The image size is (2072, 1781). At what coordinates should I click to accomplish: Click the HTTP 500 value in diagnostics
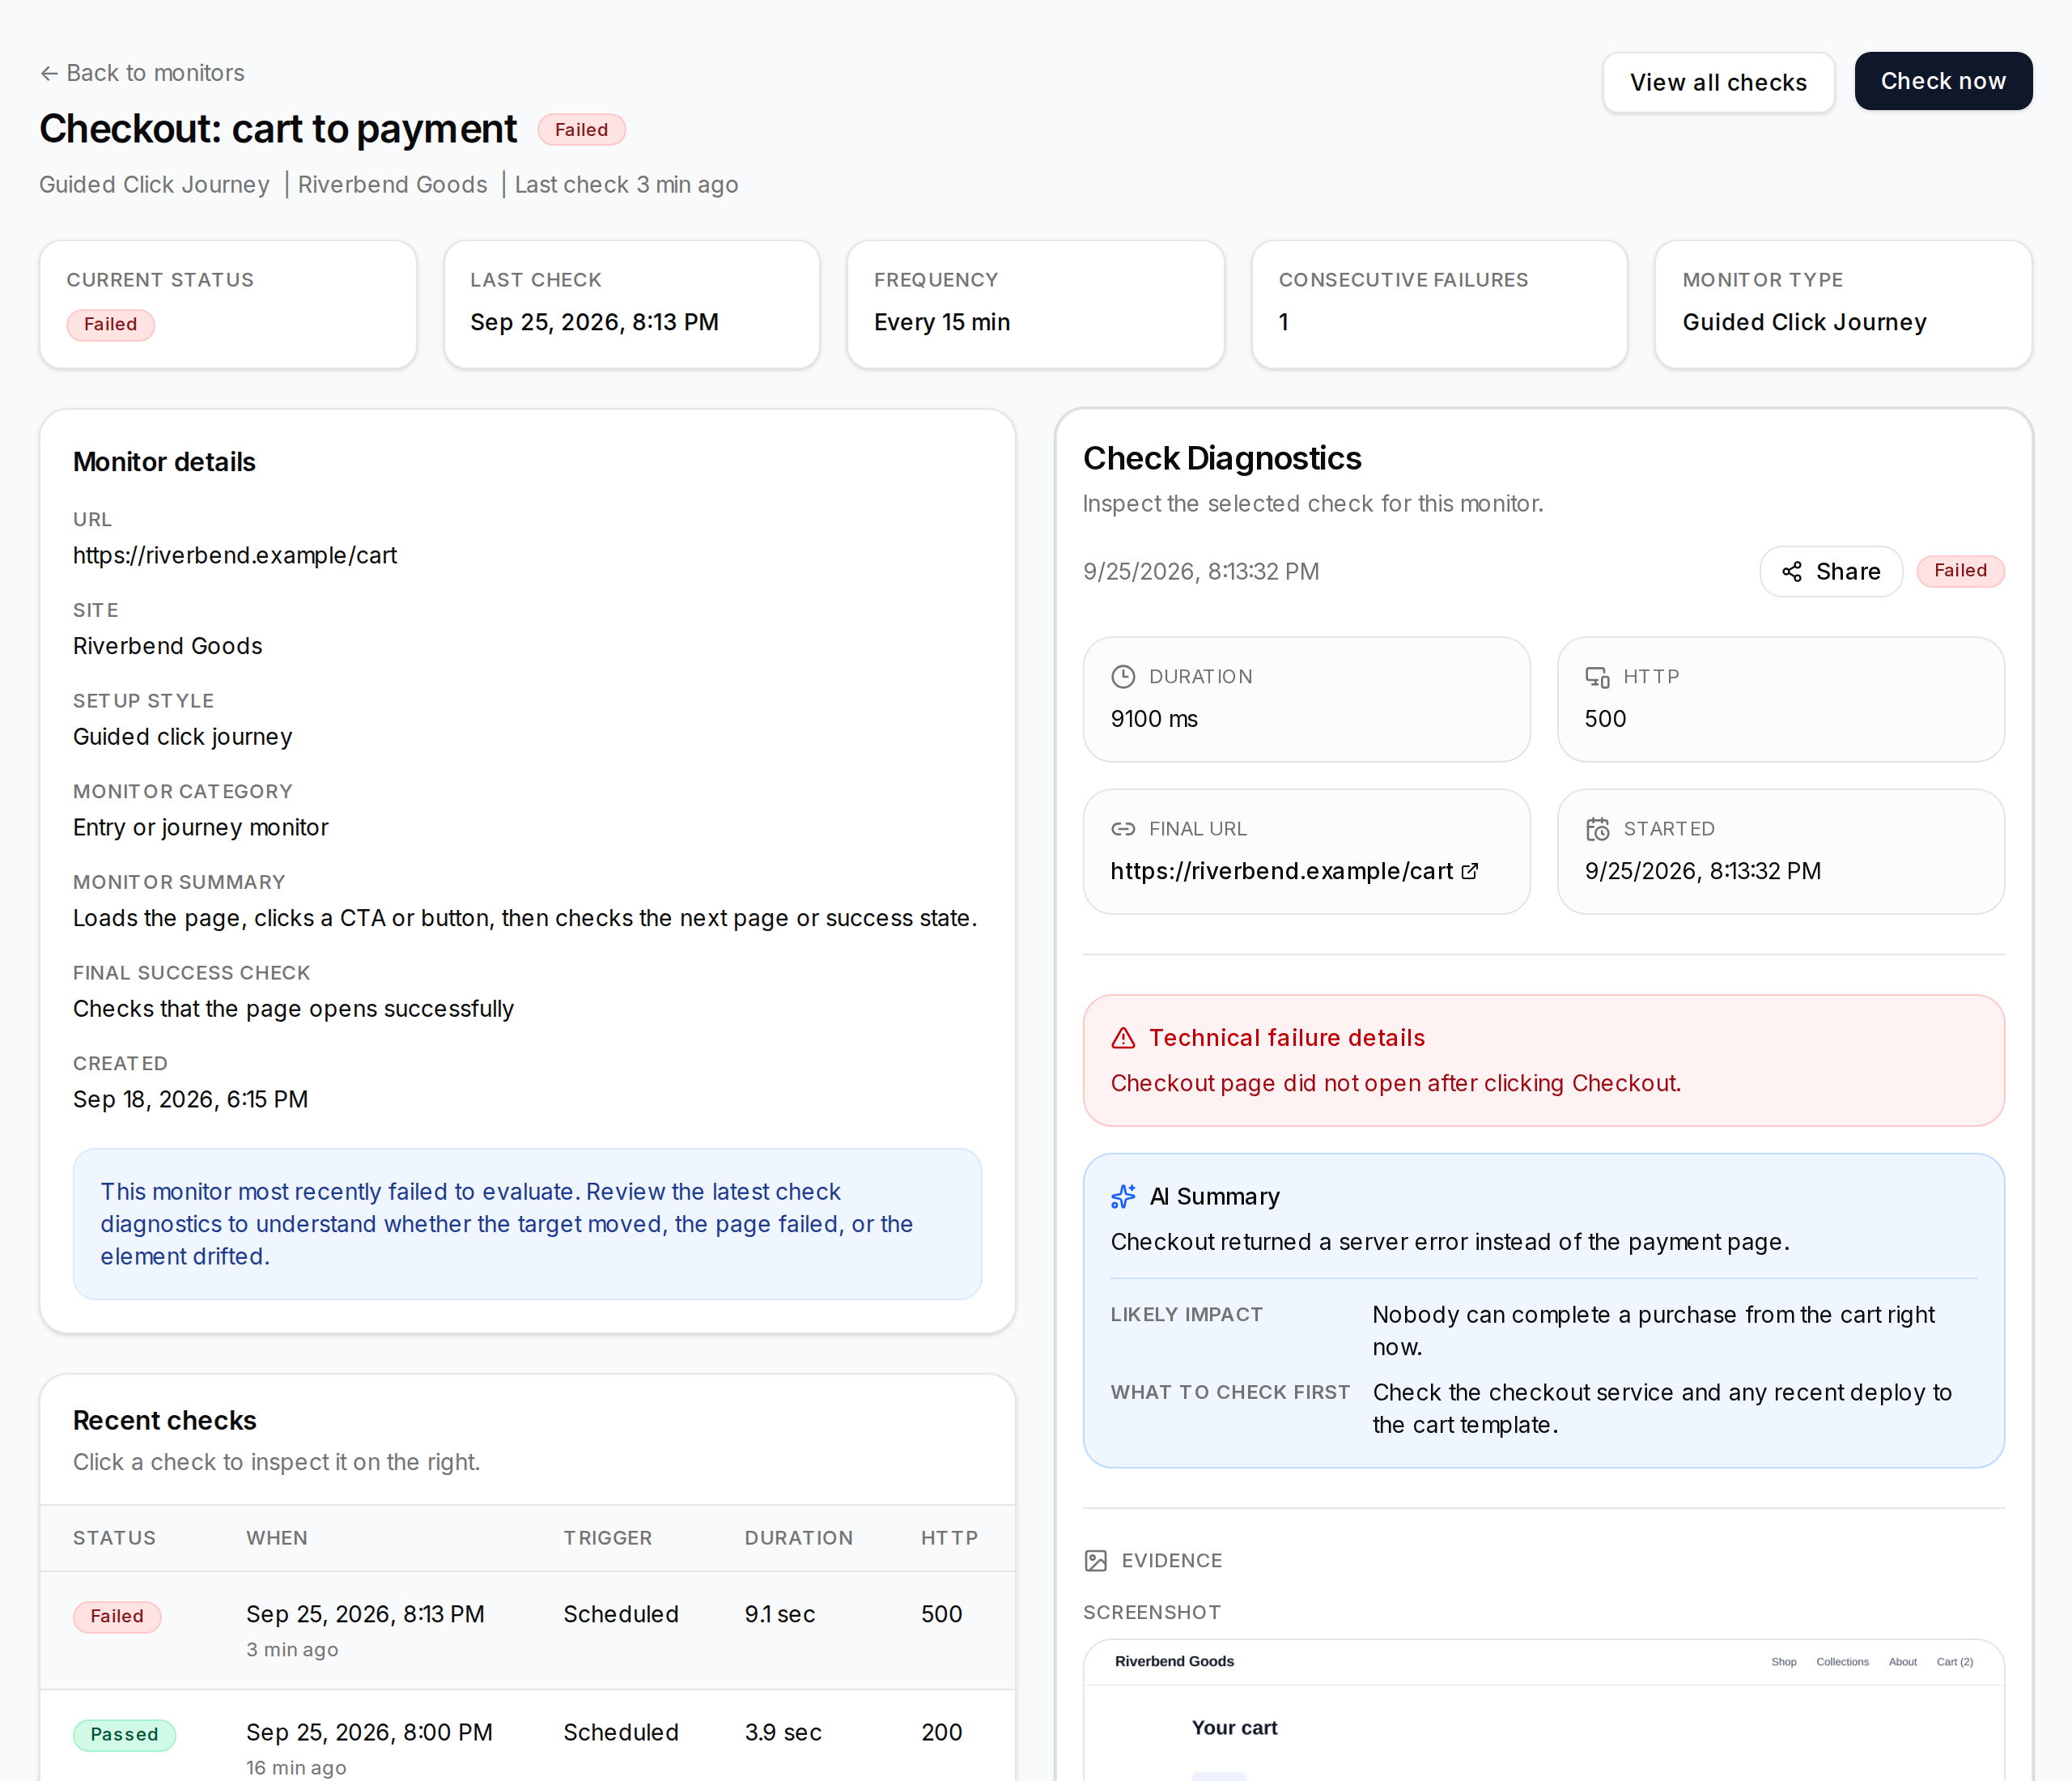1605,719
